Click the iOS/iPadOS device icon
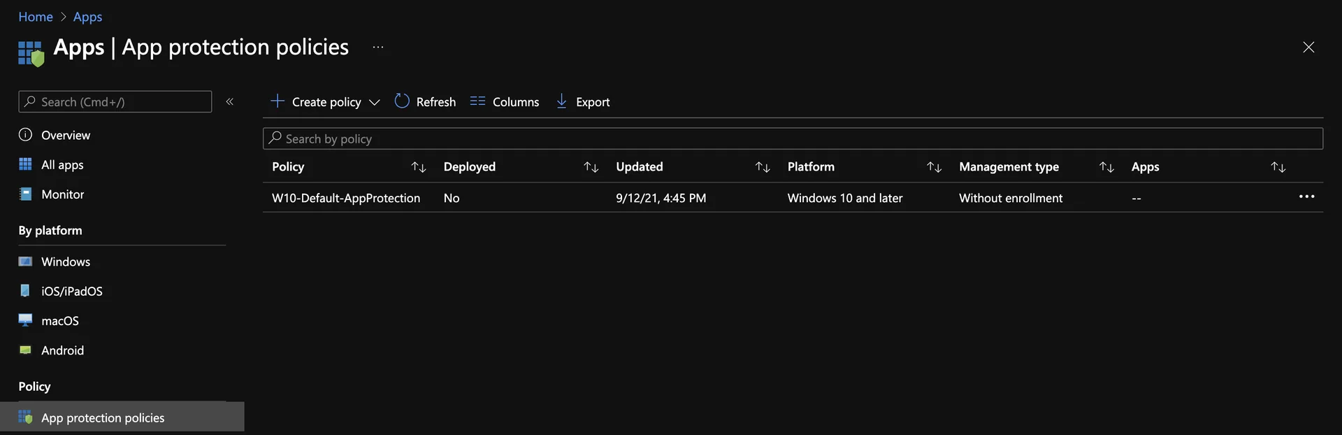The height and width of the screenshot is (435, 1342). coord(25,290)
